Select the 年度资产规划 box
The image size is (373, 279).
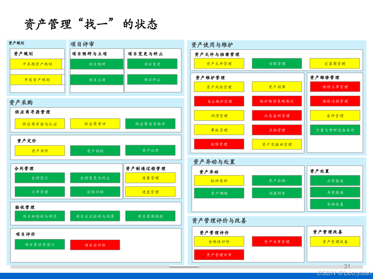point(36,80)
